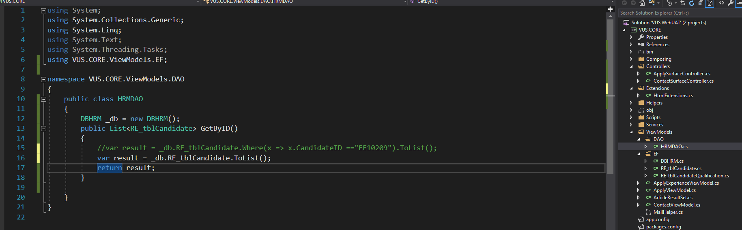This screenshot has width=742, height=230.
Task: Refresh the Solution Explorer
Action: (692, 3)
